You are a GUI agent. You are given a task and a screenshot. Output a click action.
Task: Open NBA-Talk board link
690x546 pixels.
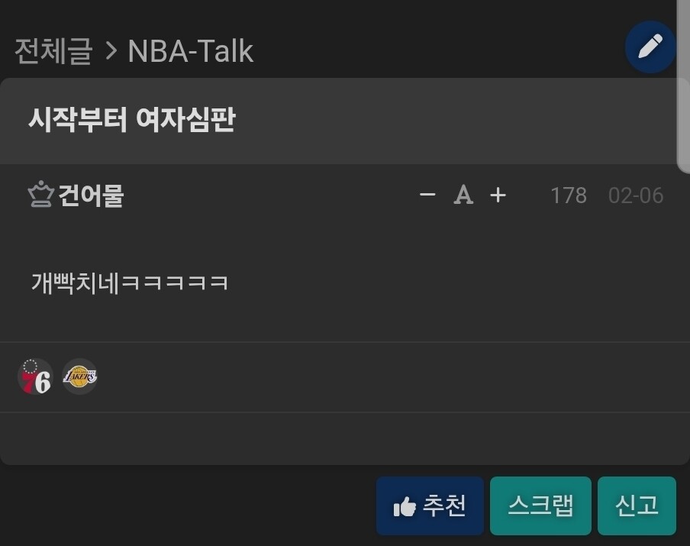tap(190, 51)
